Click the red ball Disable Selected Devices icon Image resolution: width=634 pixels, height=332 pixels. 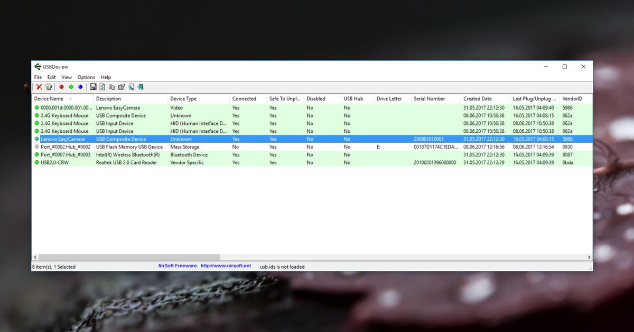[61, 86]
